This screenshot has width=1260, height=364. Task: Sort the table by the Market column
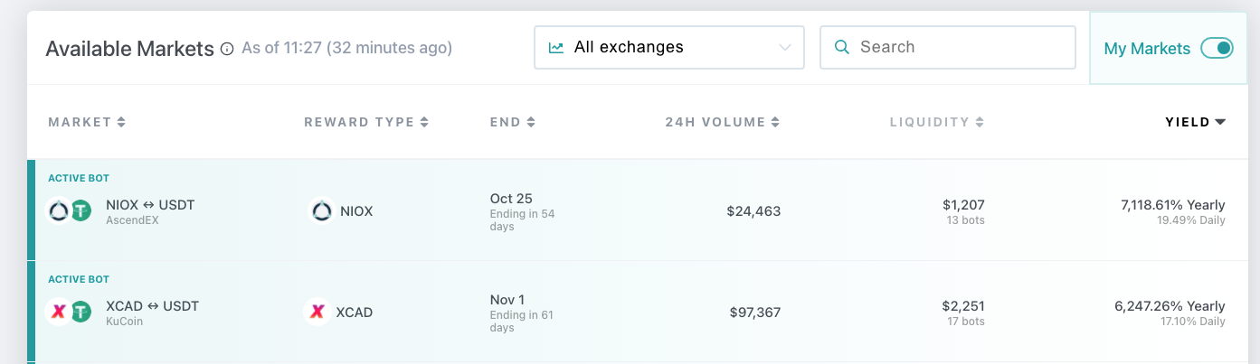(87, 122)
